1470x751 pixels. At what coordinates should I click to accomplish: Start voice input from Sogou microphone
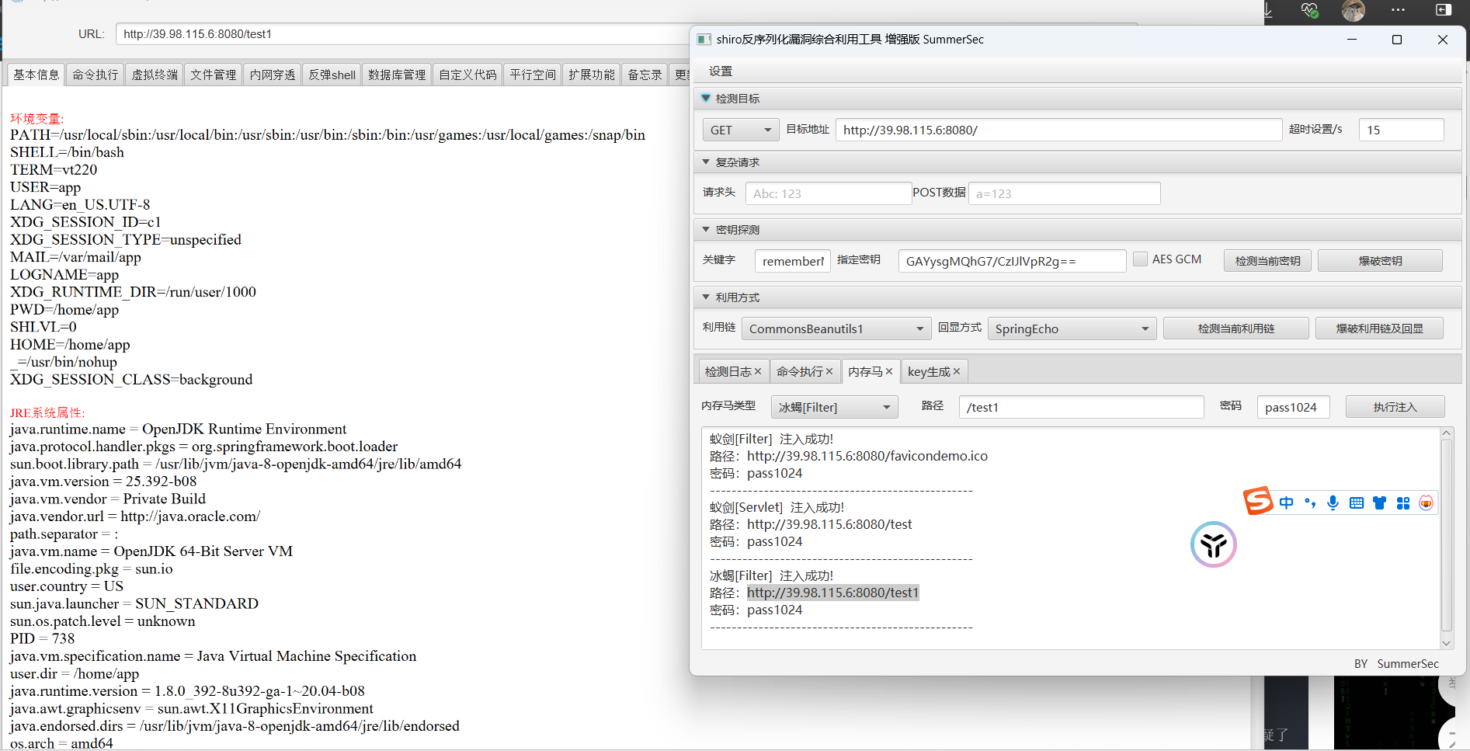point(1333,503)
